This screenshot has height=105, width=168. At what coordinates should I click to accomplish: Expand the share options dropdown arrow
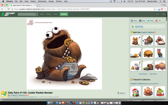click(x=164, y=20)
